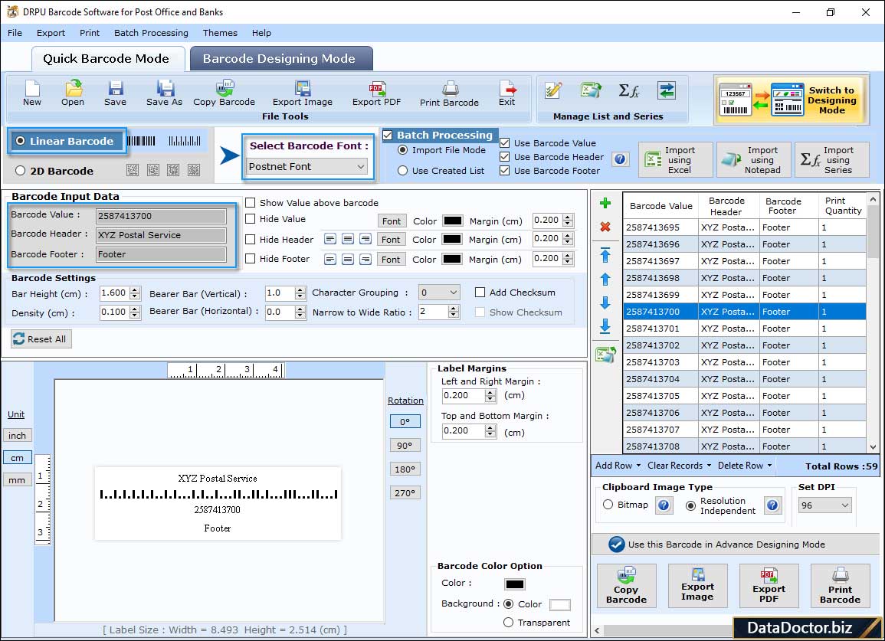Click the Save icon in File Tools
Viewport: 885px width, 641px height.
click(x=115, y=93)
